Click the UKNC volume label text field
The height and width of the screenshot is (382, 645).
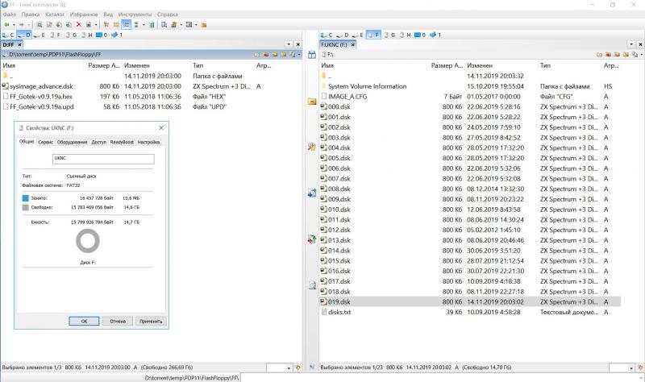pyautogui.click(x=102, y=159)
